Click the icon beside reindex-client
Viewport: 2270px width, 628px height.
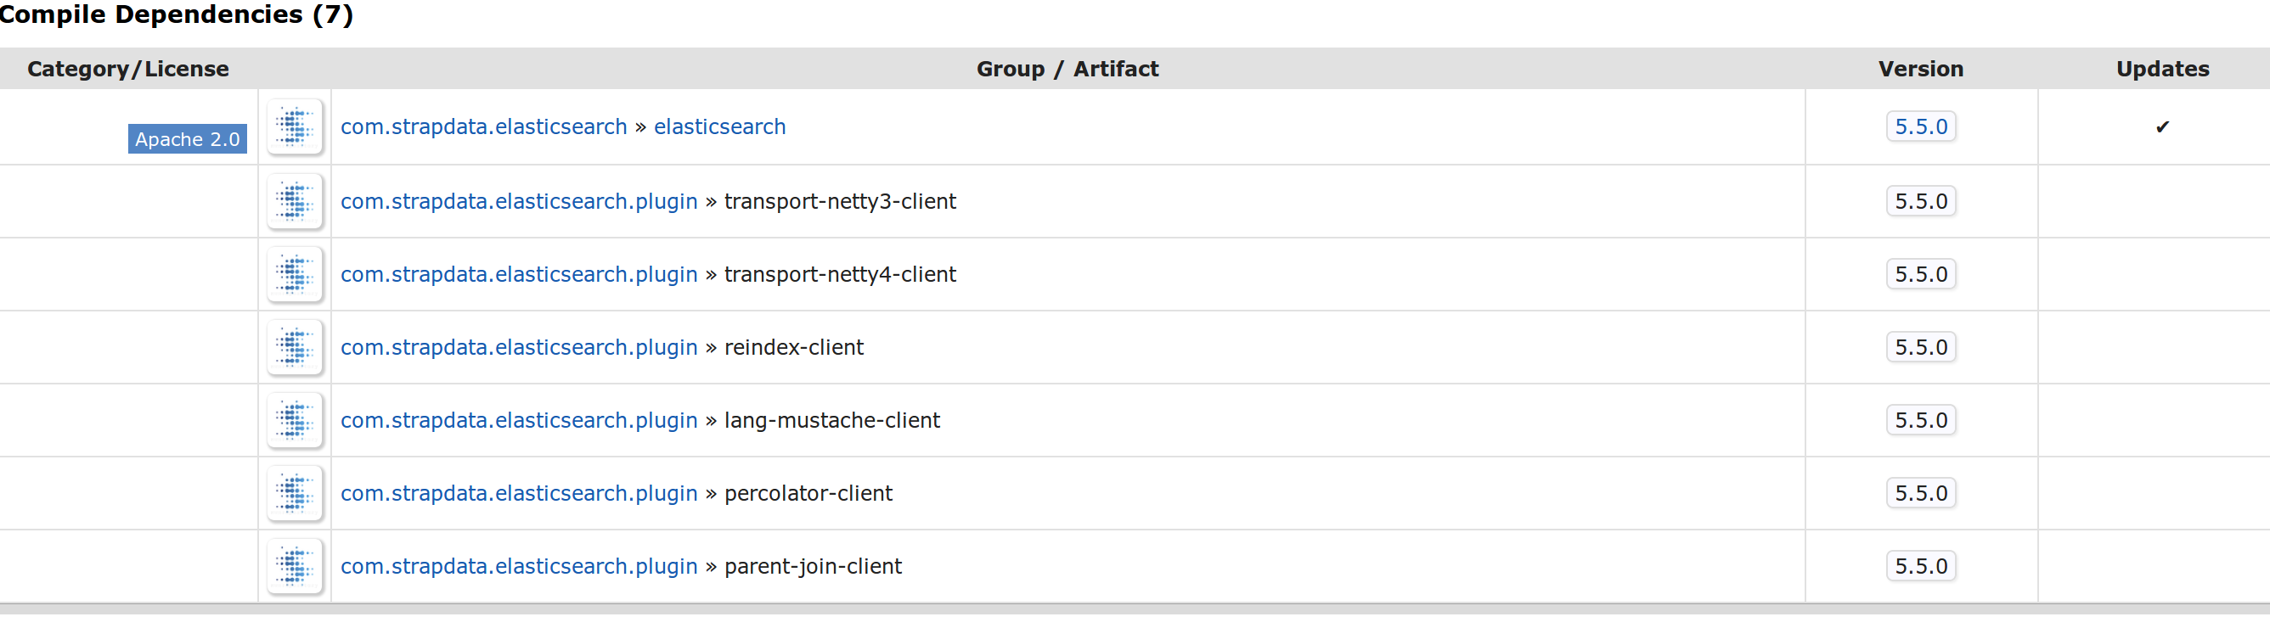pyautogui.click(x=296, y=348)
